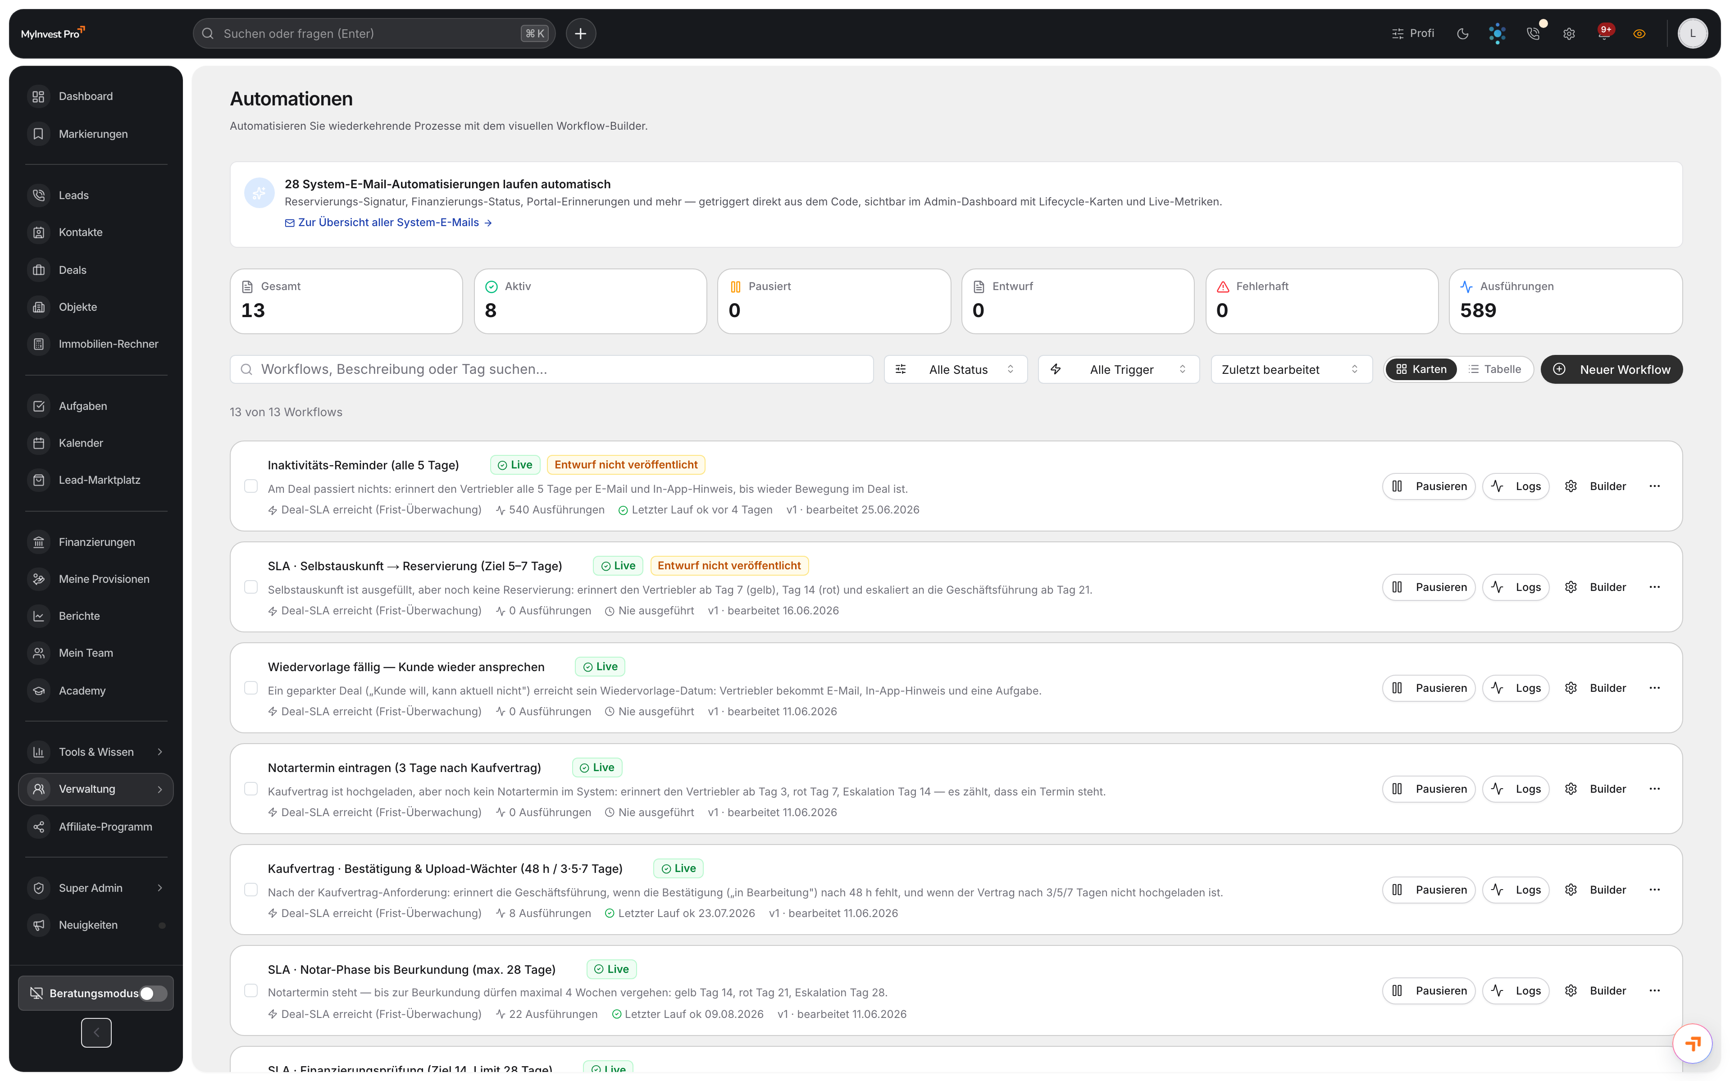
Task: Open the Zuletzt bearbeitet sort dropdown
Action: (1291, 370)
